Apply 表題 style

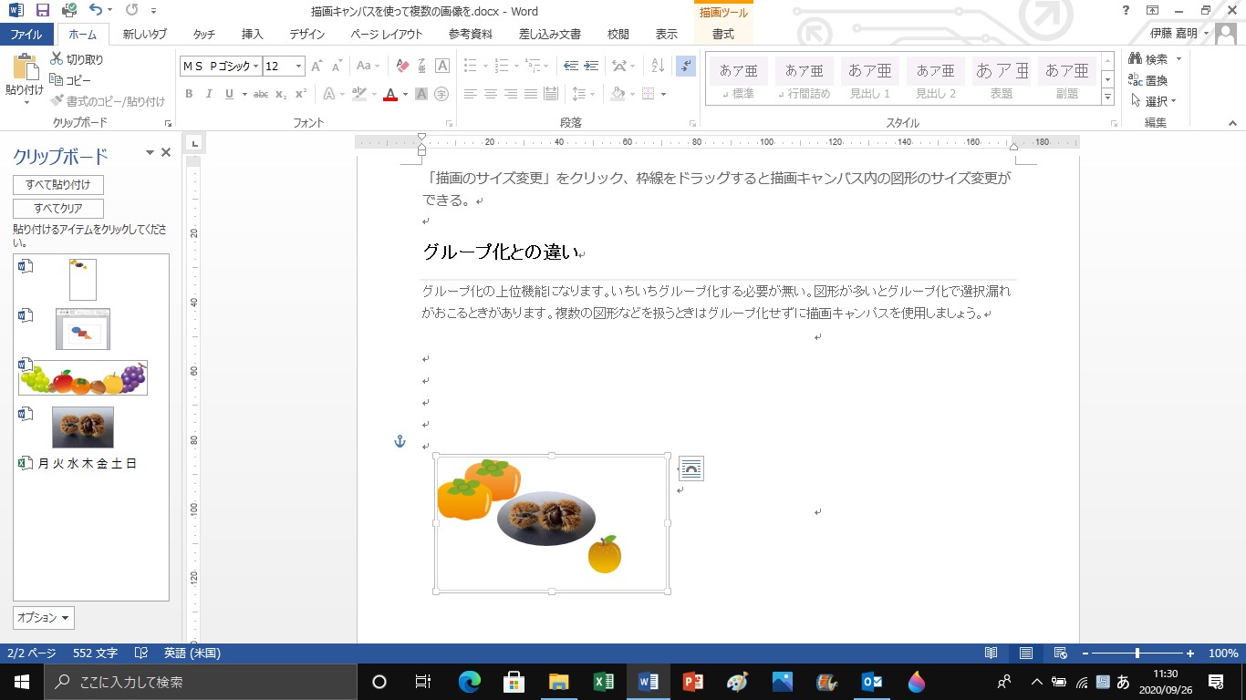pyautogui.click(x=1002, y=78)
